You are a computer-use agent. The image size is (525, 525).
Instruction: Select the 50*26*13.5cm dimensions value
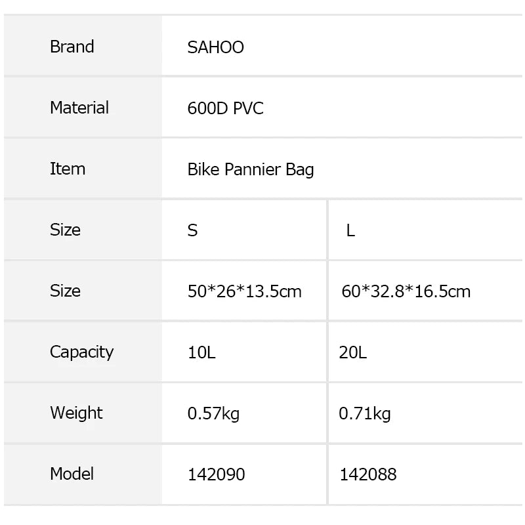coord(244,291)
